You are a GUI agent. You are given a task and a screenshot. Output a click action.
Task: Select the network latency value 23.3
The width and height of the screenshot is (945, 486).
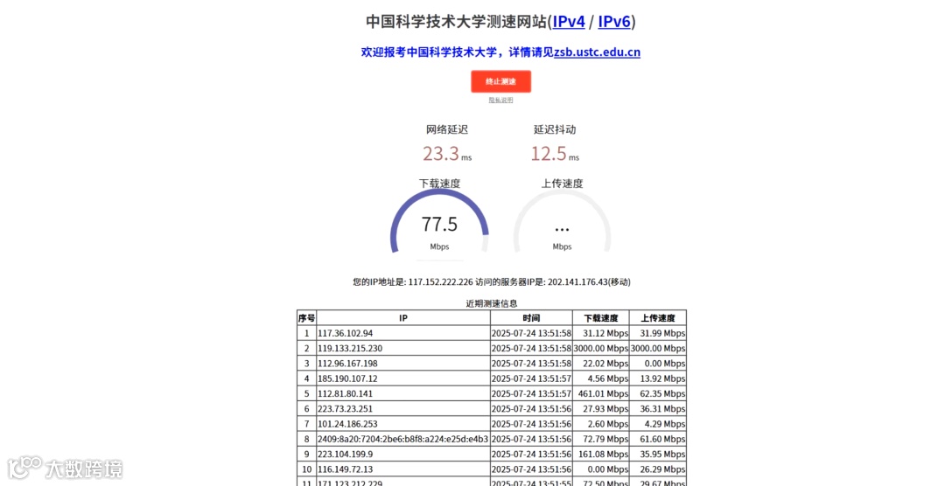(440, 154)
